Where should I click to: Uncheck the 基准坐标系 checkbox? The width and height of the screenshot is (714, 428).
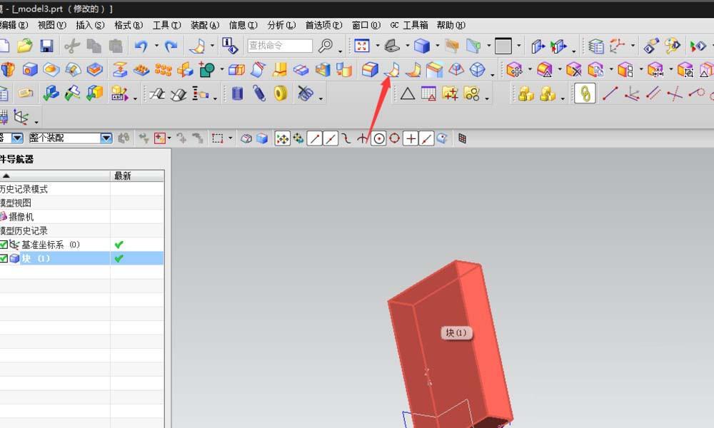coord(4,245)
